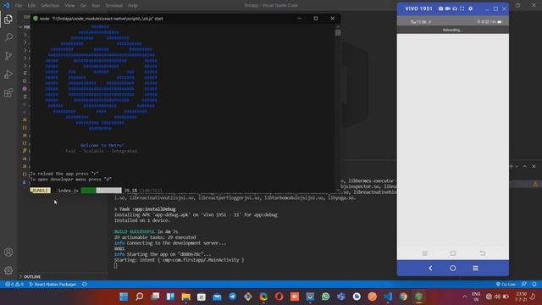Open File Explorer from the taskbar
Screen dimensions: 542x305
[186, 297]
